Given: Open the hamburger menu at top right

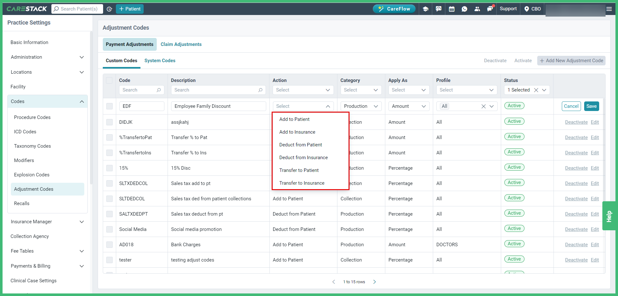Looking at the screenshot, I should click(609, 9).
